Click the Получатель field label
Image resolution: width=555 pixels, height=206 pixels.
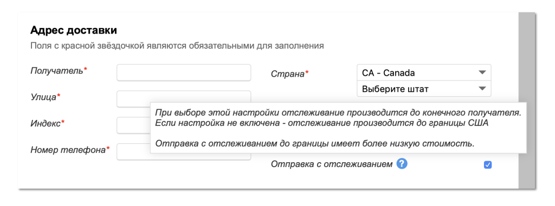coord(59,70)
